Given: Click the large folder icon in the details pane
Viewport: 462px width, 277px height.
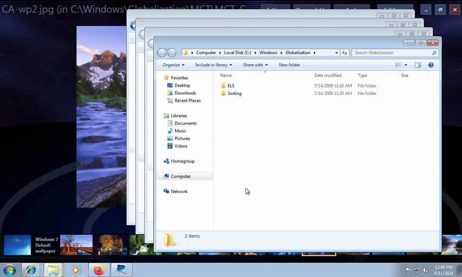Looking at the screenshot, I should [x=169, y=239].
